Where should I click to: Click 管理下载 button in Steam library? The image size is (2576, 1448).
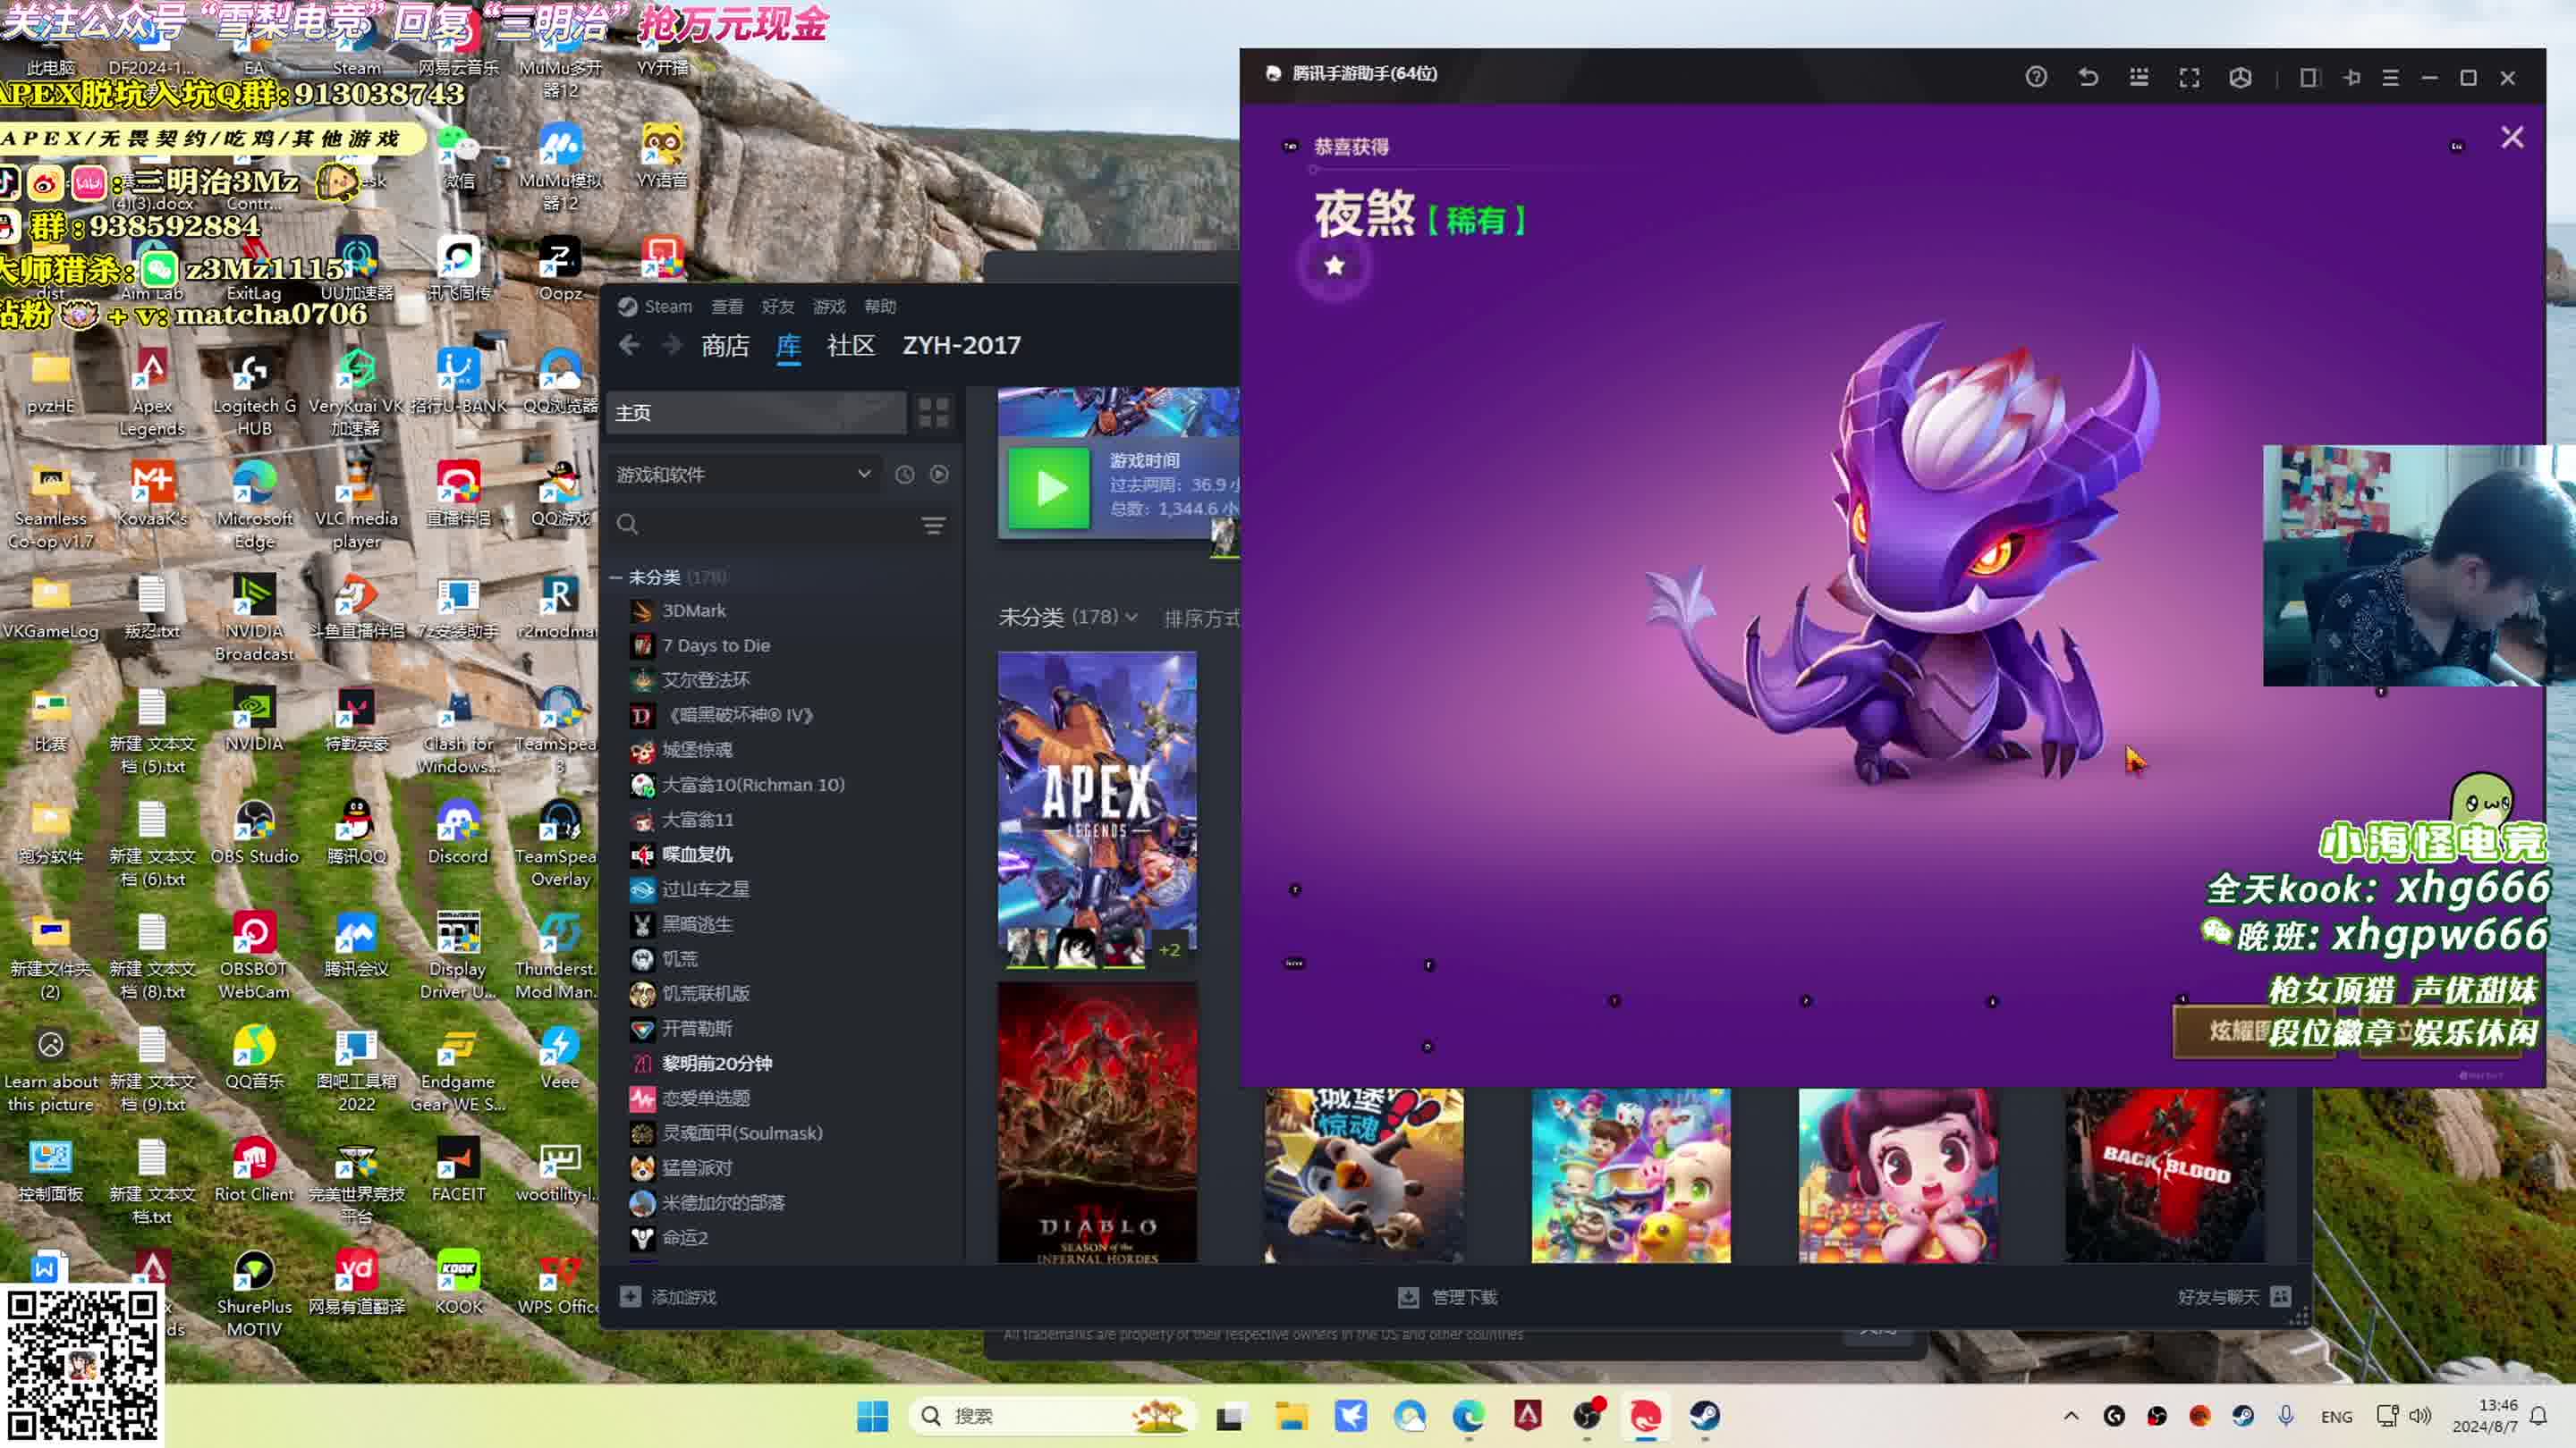pyautogui.click(x=1451, y=1296)
